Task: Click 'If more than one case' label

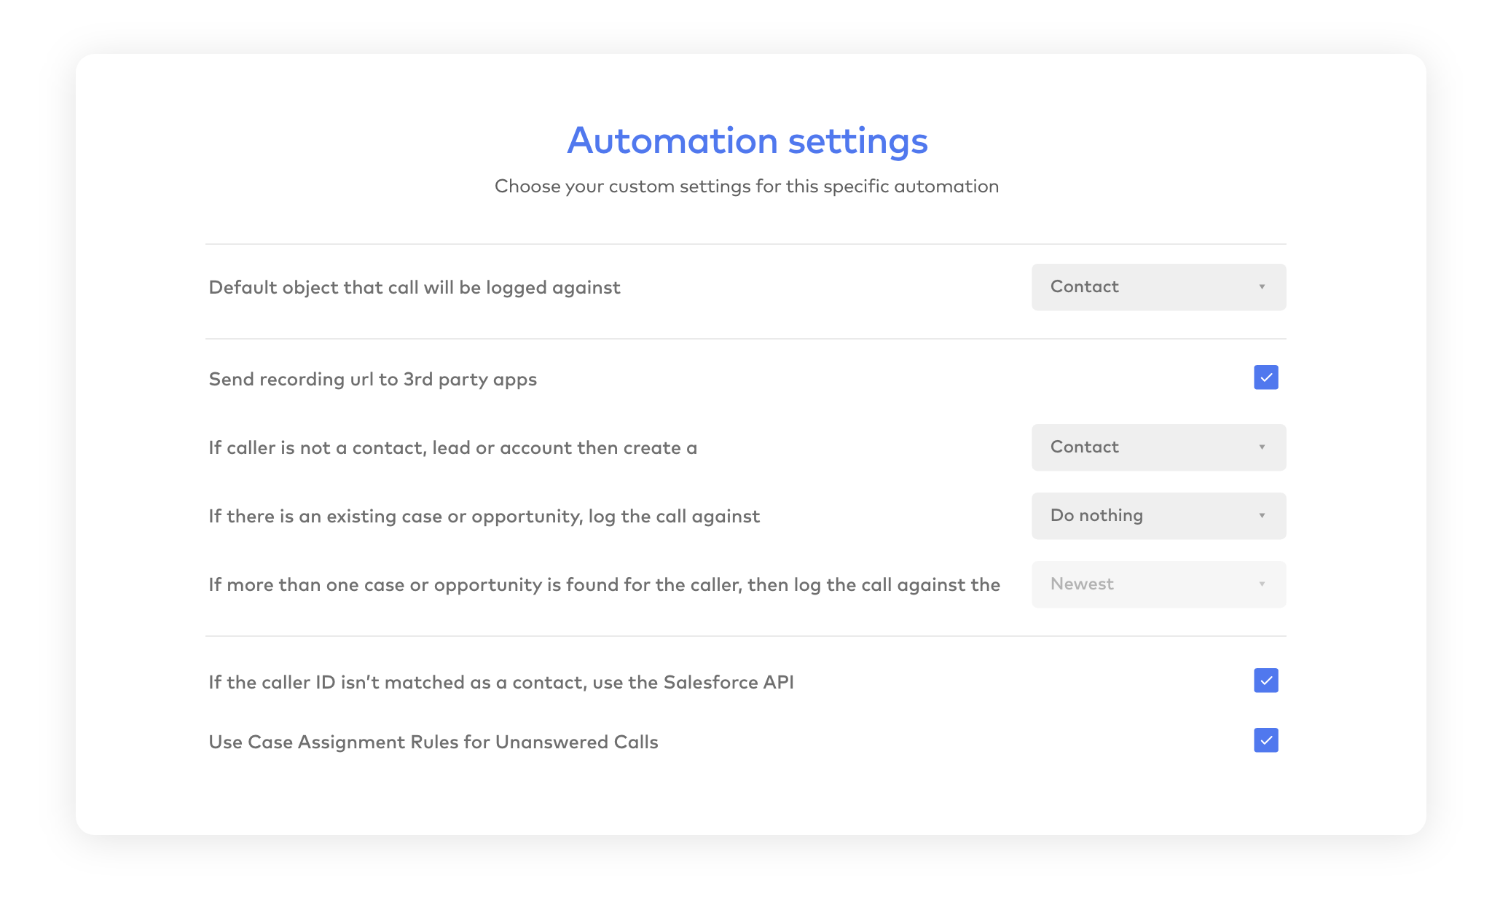Action: (604, 585)
